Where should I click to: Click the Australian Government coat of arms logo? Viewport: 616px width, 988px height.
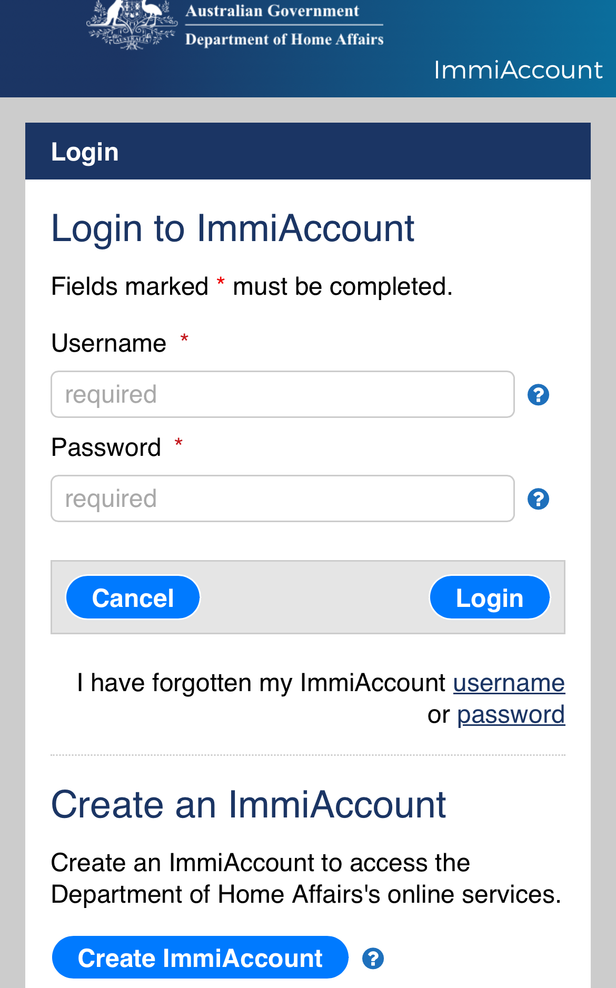coord(132,24)
